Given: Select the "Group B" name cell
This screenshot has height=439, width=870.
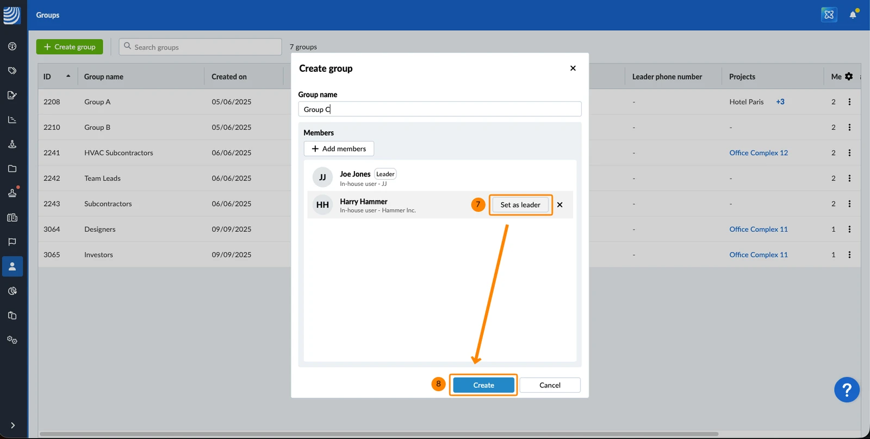Looking at the screenshot, I should coord(97,127).
